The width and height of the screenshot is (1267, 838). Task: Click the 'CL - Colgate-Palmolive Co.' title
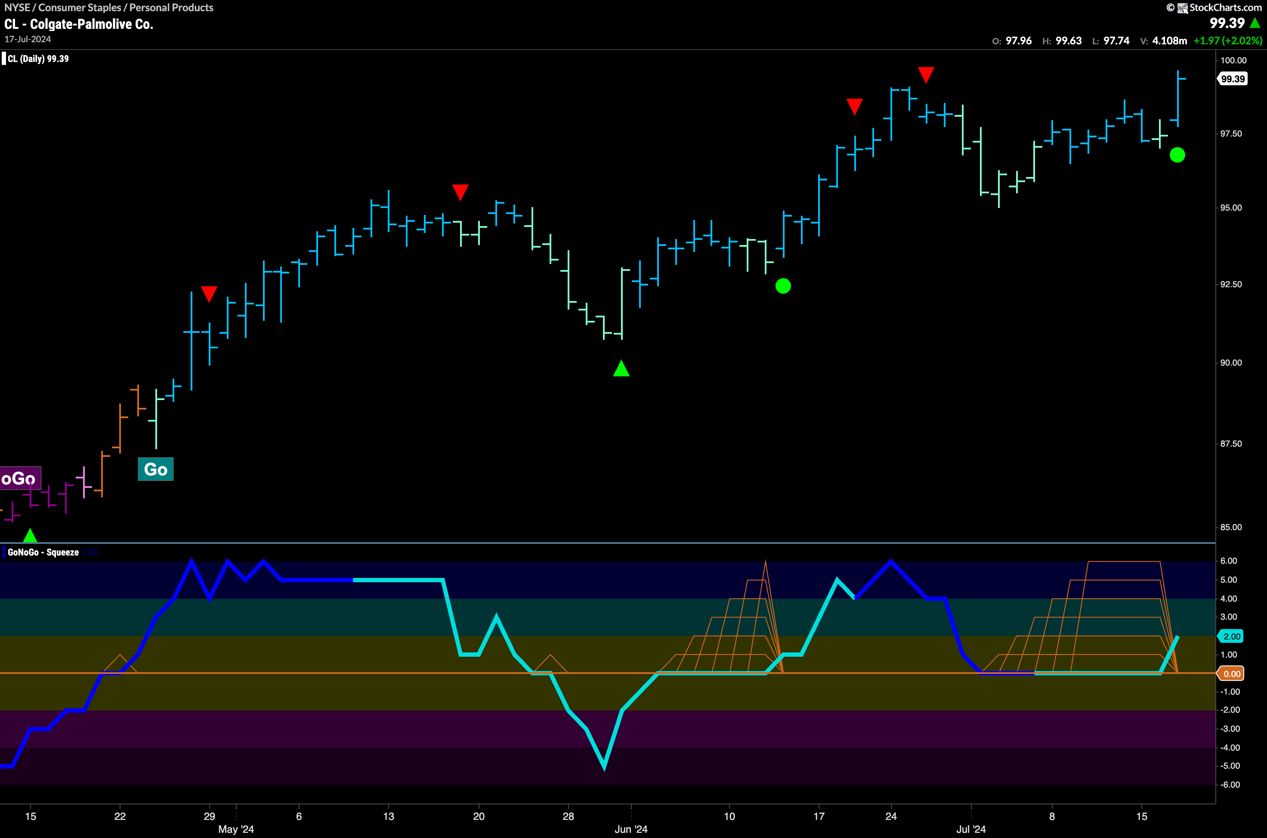tap(78, 24)
